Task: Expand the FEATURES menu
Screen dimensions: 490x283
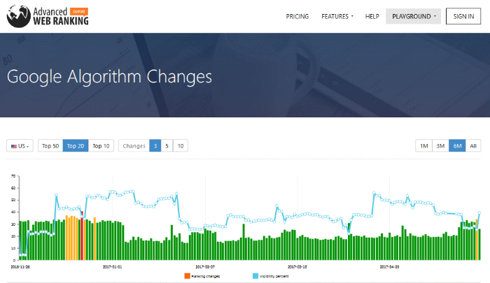Action: coord(337,17)
